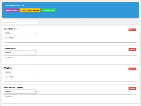141x106 pixels.
Task: Click the Whiplash reasoning textarea
Action: (x=70, y=78)
